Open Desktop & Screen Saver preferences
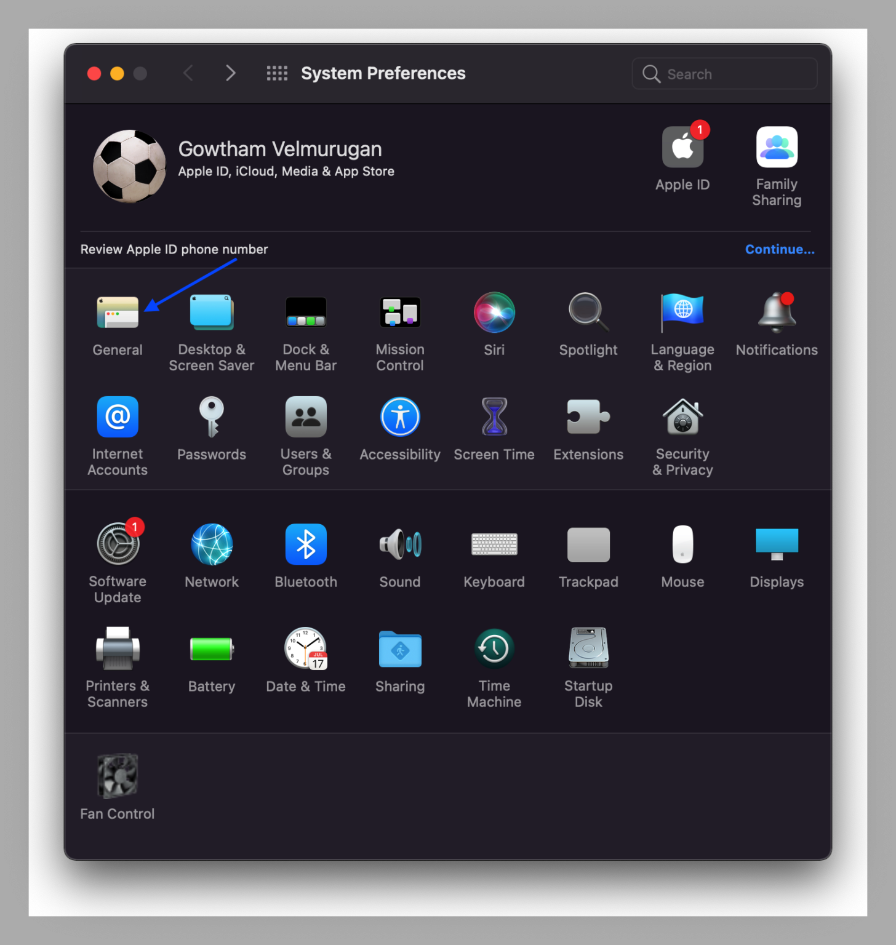This screenshot has height=945, width=896. click(211, 313)
